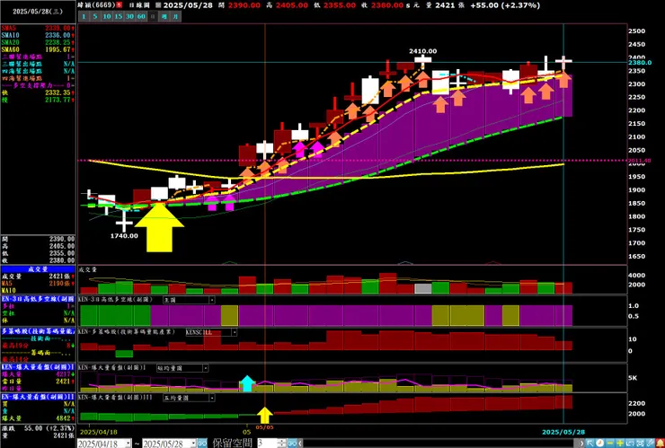This screenshot has height=448, width=665.
Task: Click the SMA5 indicator row
Action: [38, 28]
